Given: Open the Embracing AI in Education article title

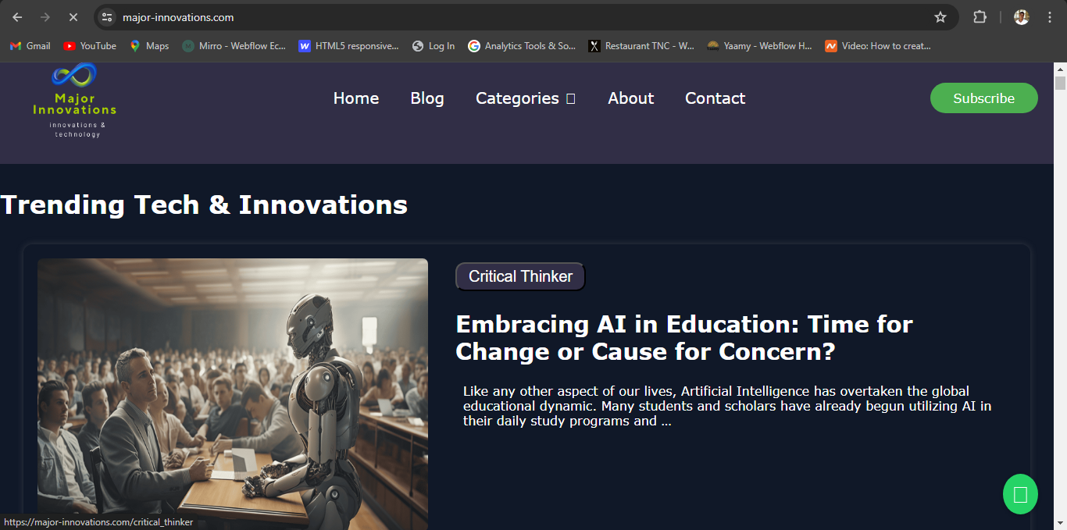Looking at the screenshot, I should pyautogui.click(x=684, y=338).
